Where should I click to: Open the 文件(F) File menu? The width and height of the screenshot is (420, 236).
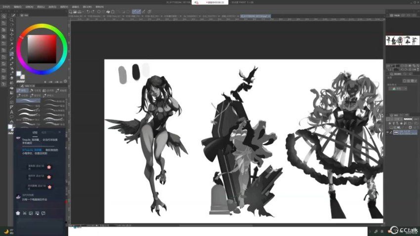[5, 7]
